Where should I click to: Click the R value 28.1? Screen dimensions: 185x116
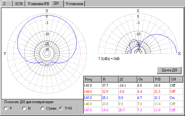point(110,98)
